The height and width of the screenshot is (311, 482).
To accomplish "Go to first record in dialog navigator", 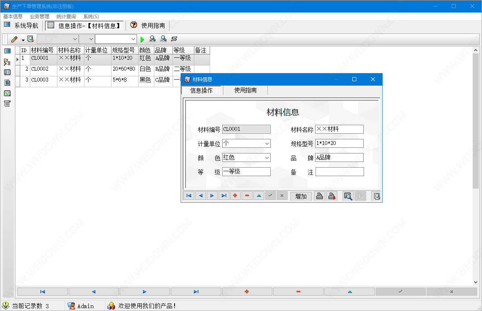I will (189, 196).
